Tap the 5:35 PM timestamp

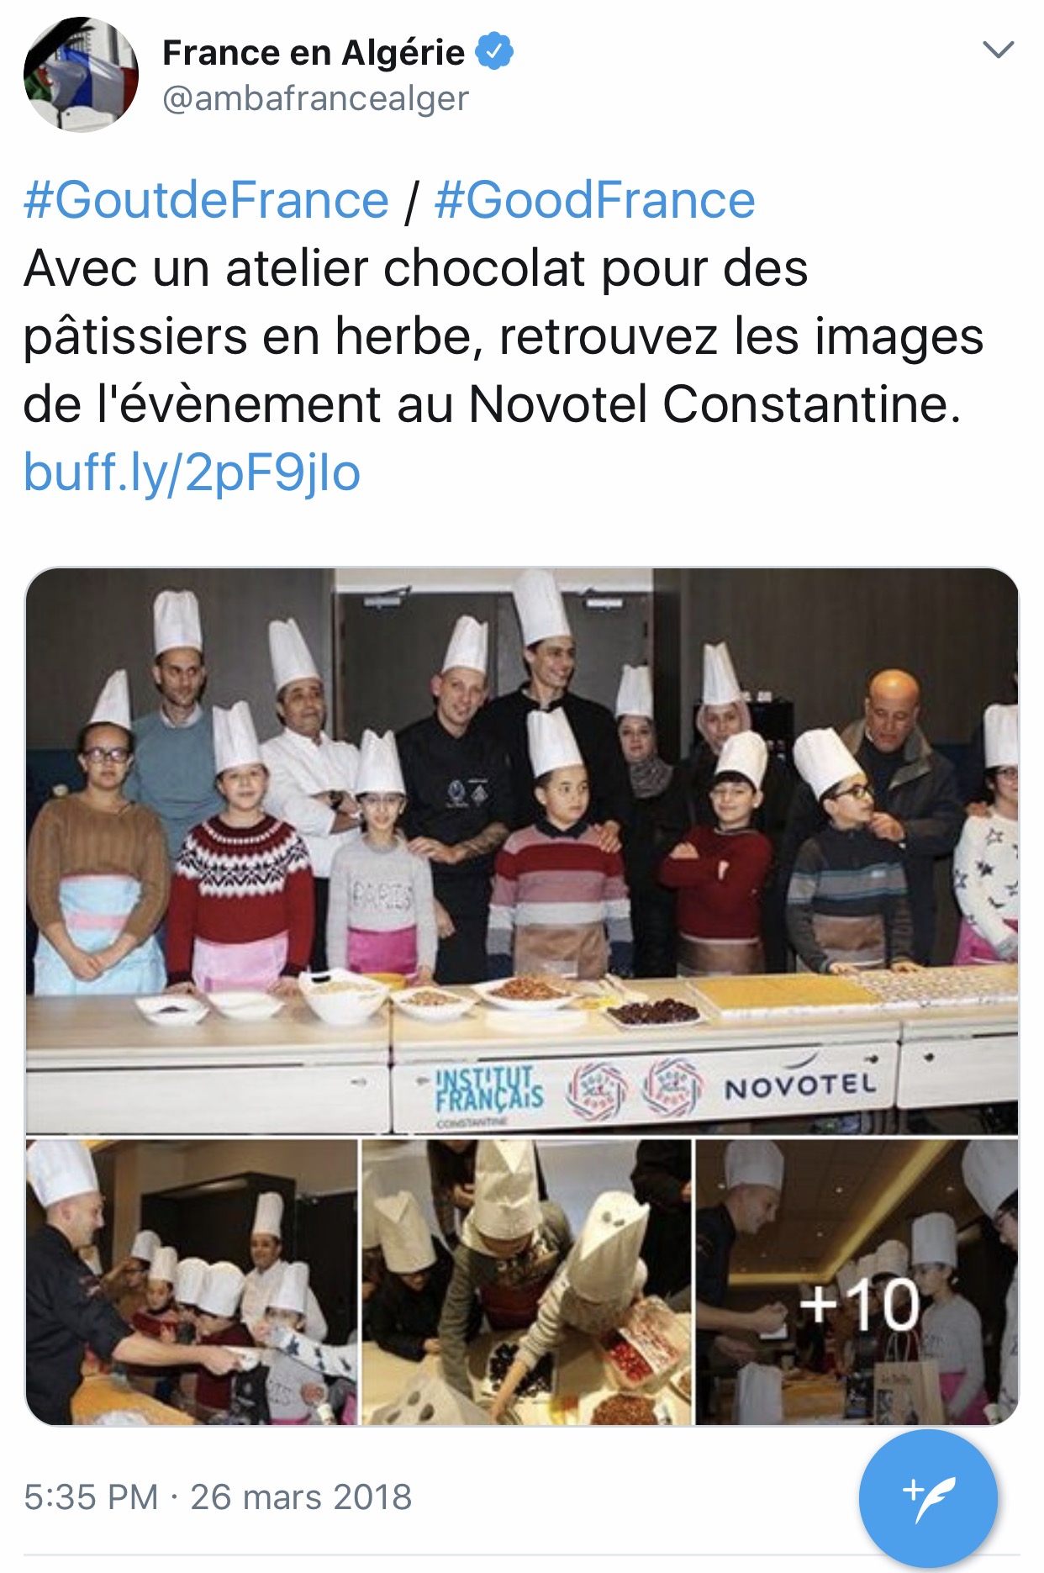[x=91, y=1497]
